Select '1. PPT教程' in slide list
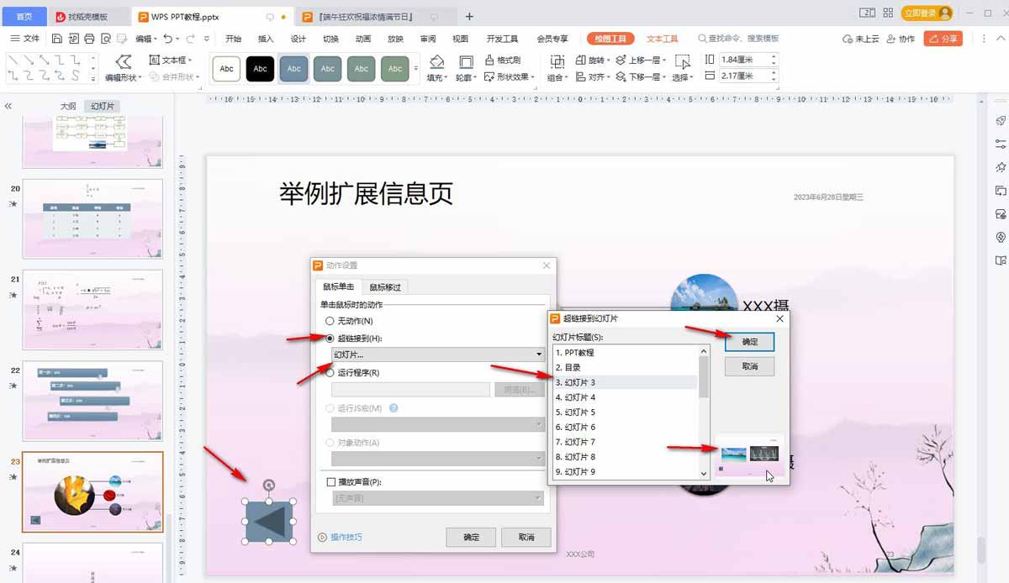 [625, 352]
